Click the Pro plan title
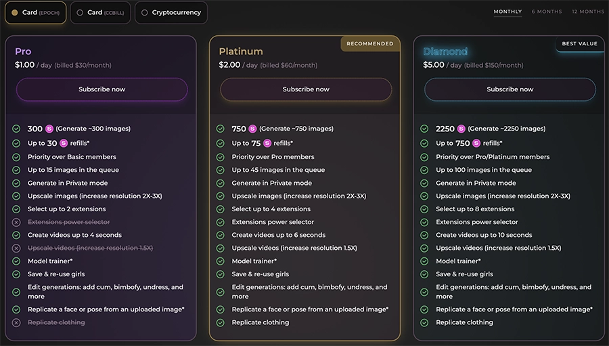The image size is (609, 346). pyautogui.click(x=23, y=51)
